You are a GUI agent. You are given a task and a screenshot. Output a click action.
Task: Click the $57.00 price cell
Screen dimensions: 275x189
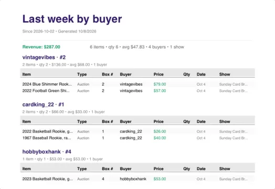pyautogui.click(x=160, y=91)
